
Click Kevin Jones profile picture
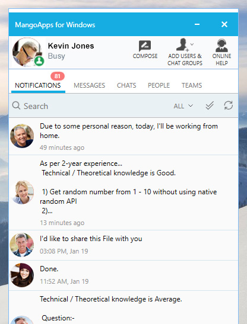point(27,52)
